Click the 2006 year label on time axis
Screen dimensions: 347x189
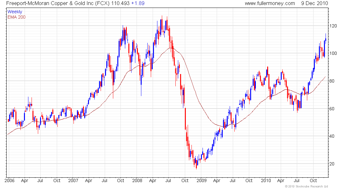[x=9, y=180]
